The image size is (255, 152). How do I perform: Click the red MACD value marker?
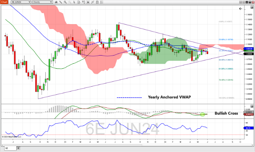point(249,114)
